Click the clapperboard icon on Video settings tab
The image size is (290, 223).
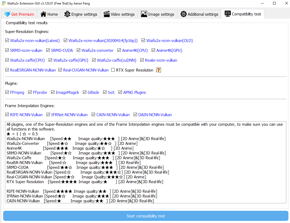point(106,14)
